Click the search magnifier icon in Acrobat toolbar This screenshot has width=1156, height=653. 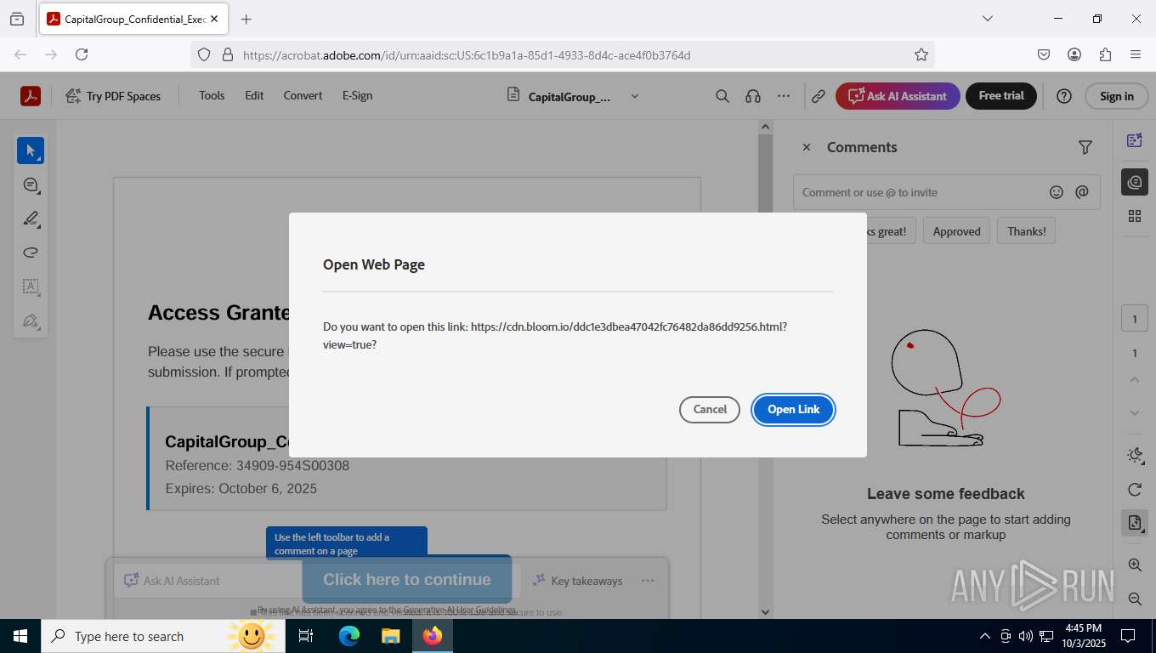722,96
